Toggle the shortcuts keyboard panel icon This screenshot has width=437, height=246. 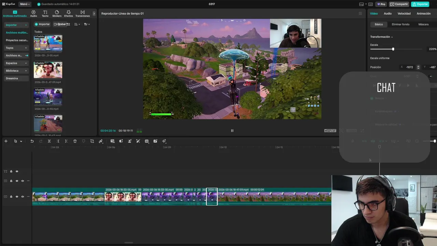pos(370,4)
